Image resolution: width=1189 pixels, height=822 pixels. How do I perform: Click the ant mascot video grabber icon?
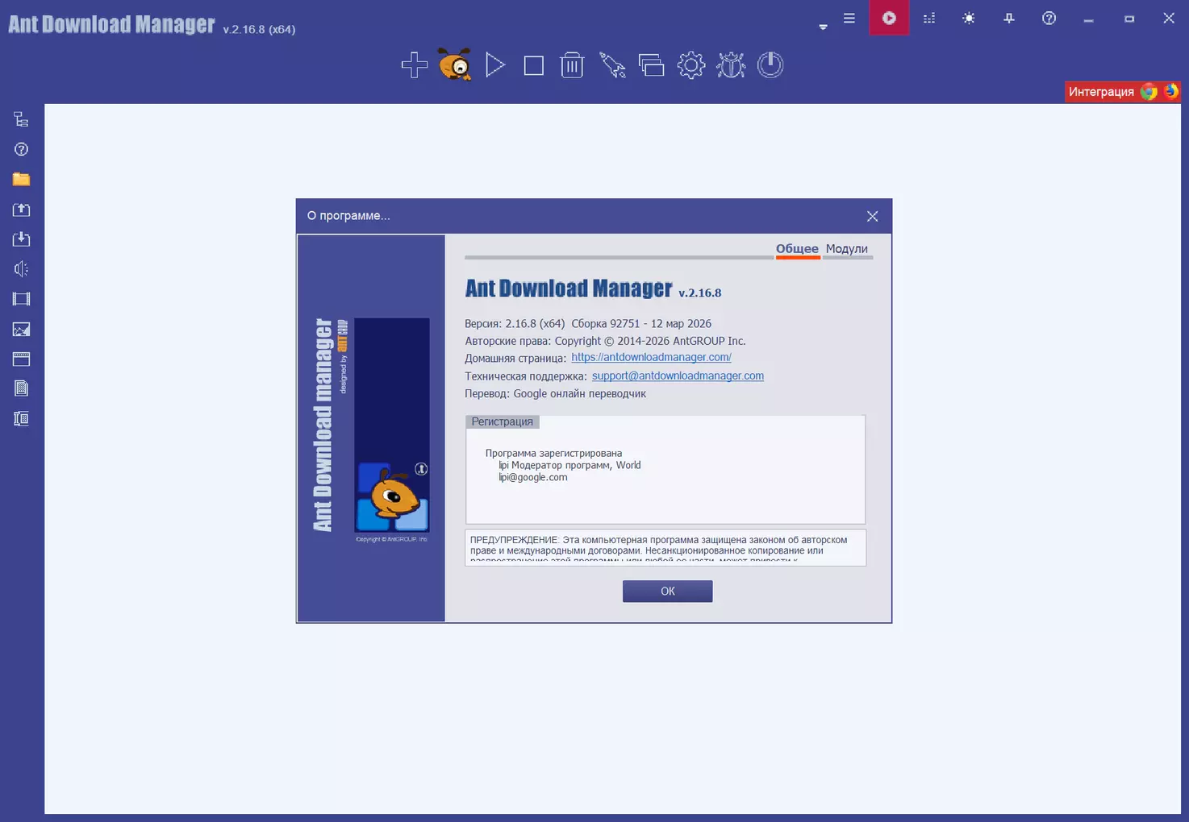455,64
